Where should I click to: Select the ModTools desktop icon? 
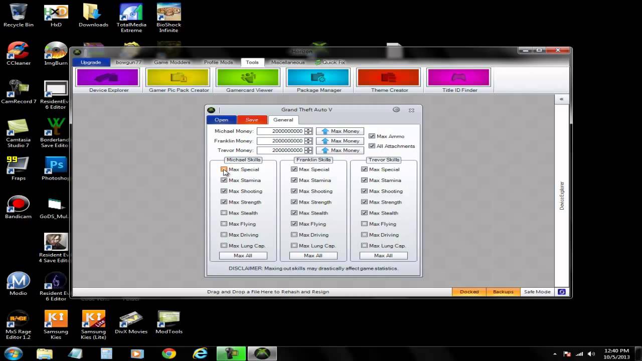click(x=169, y=322)
